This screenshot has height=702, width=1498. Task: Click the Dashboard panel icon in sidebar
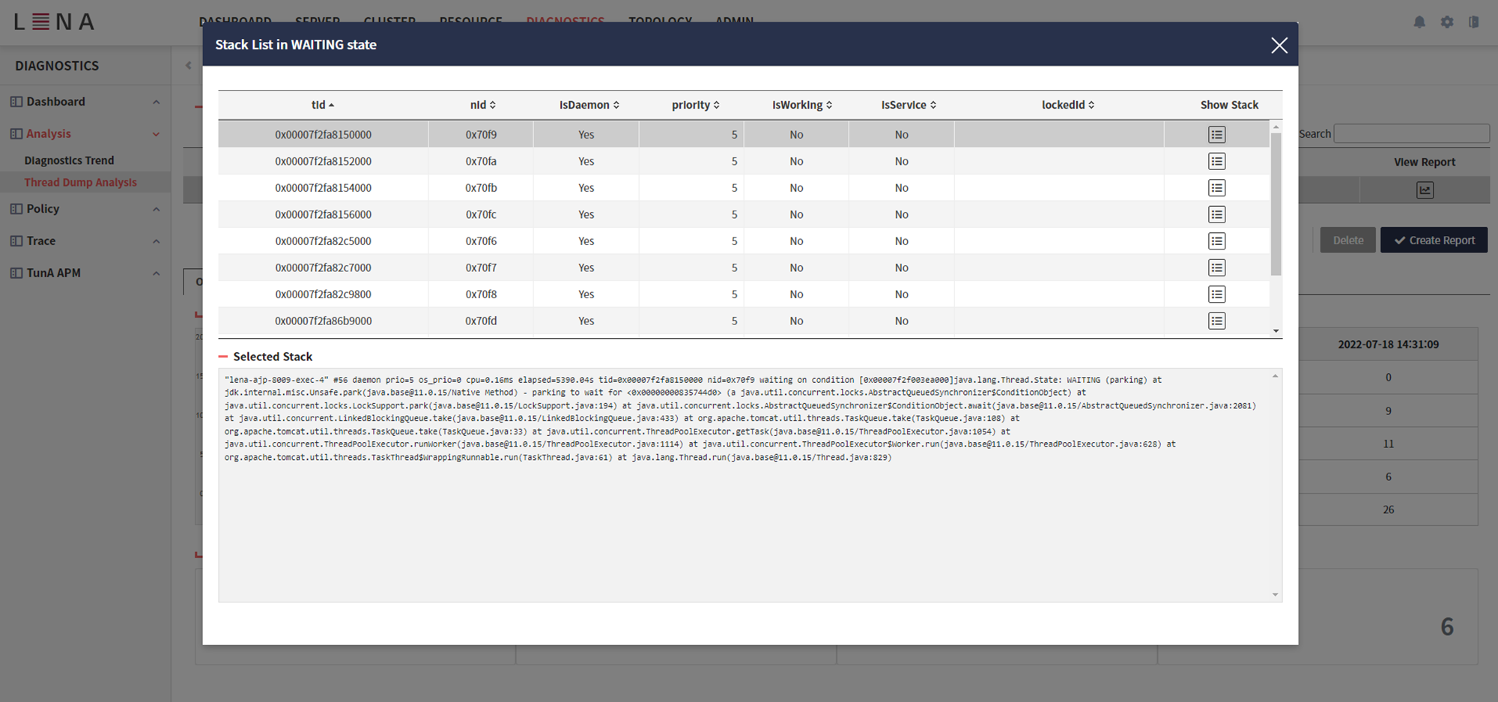pos(15,101)
